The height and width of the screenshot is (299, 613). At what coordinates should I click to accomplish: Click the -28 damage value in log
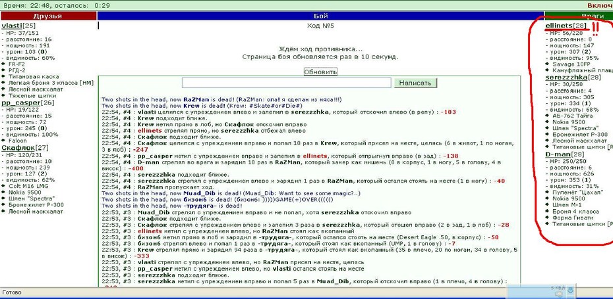[x=504, y=225]
